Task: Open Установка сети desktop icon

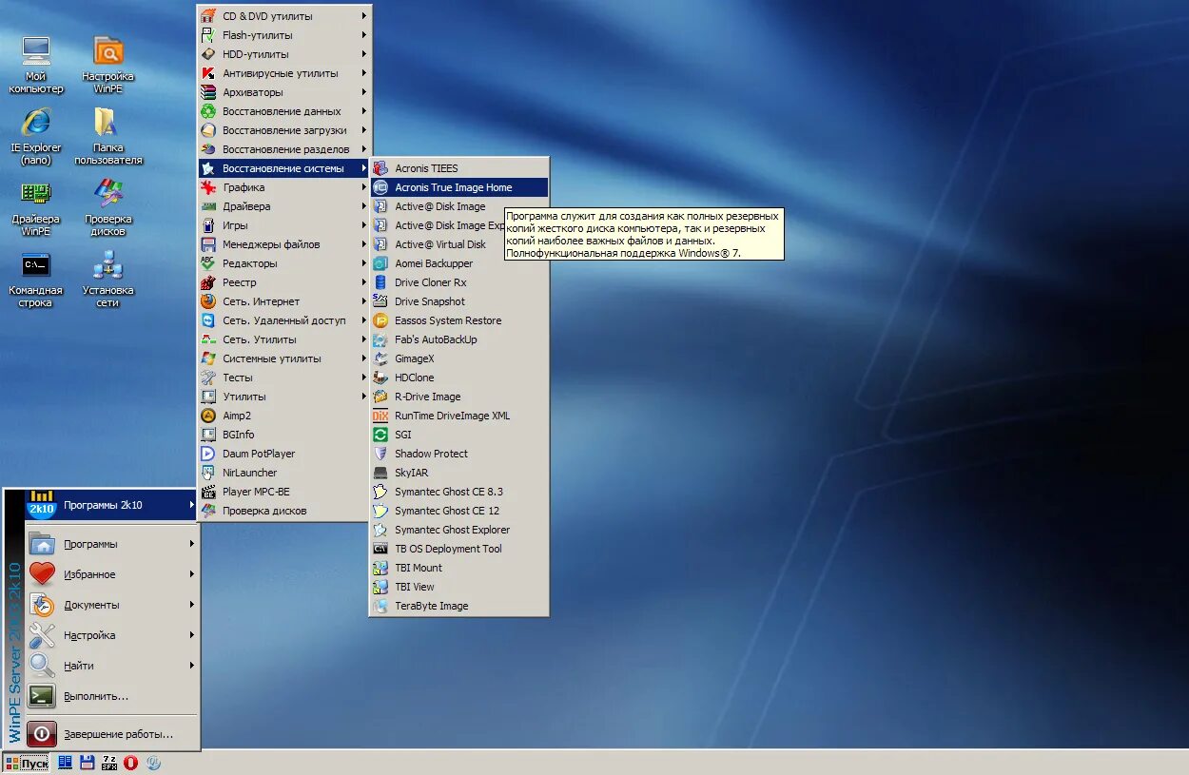Action: pyautogui.click(x=107, y=279)
